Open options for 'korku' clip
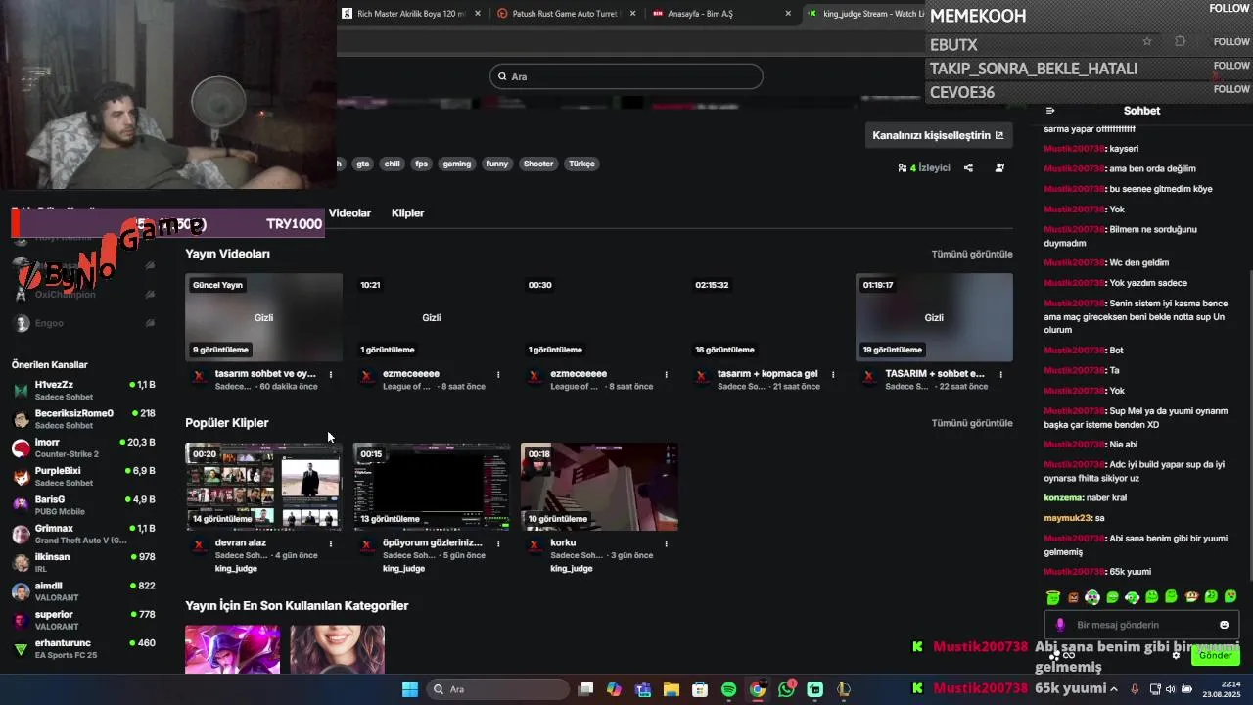1253x705 pixels. 666,543
